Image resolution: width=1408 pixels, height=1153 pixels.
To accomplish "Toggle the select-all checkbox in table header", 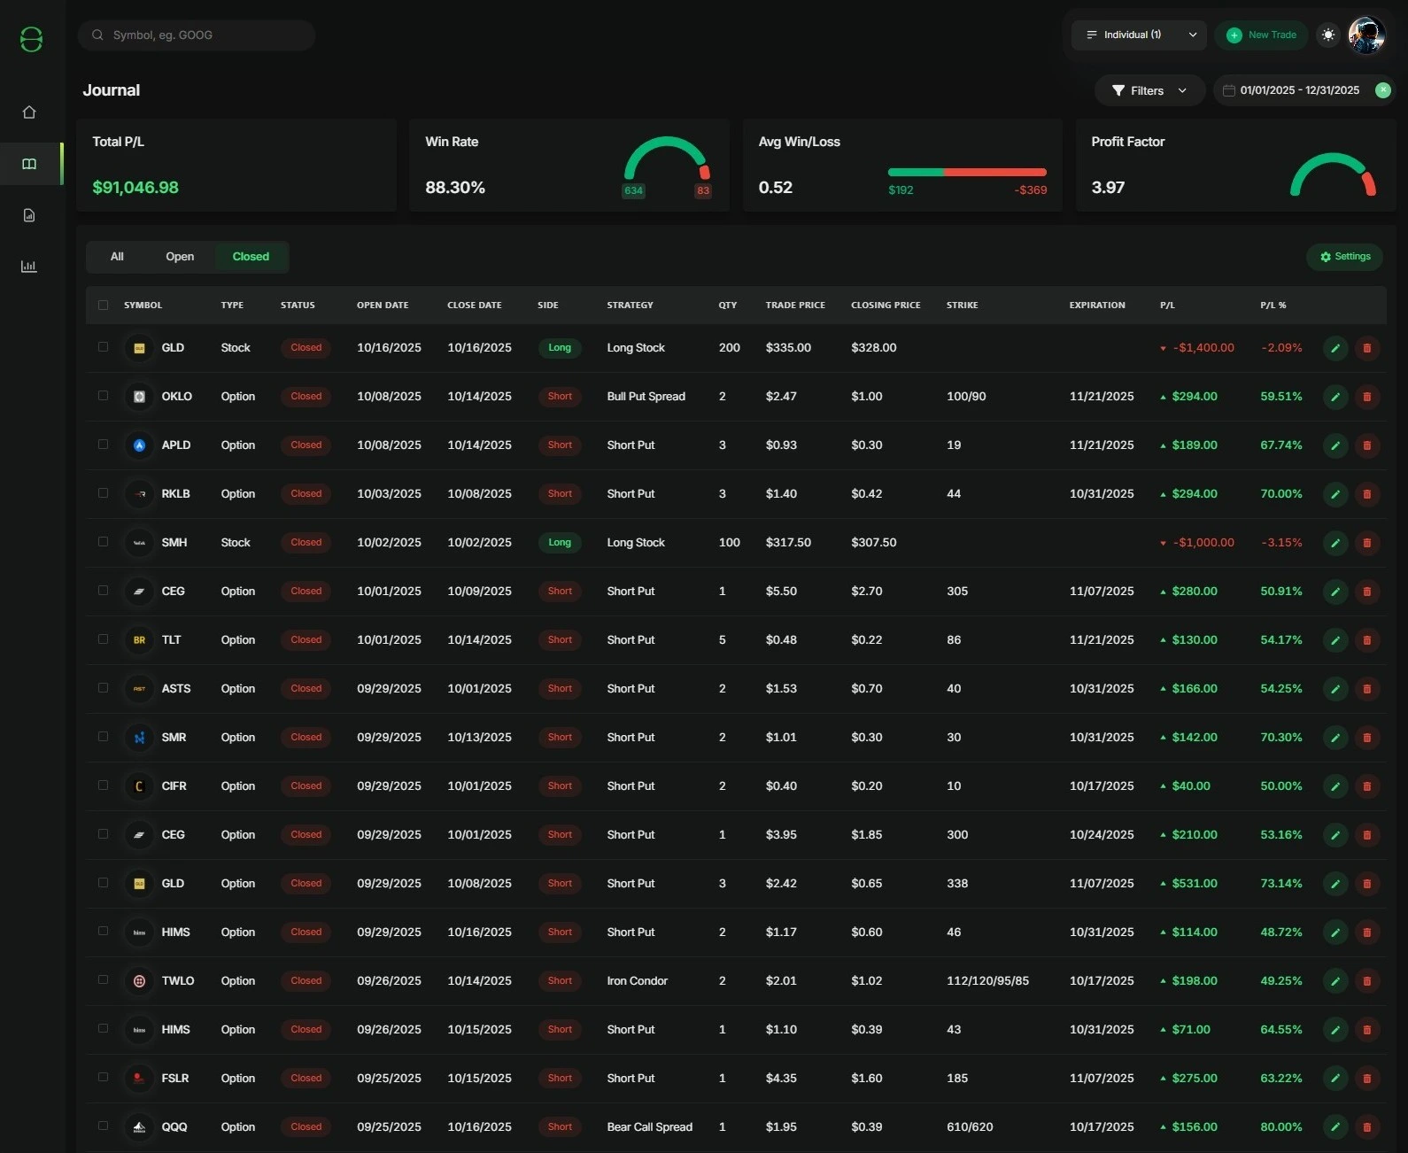I will pos(104,306).
